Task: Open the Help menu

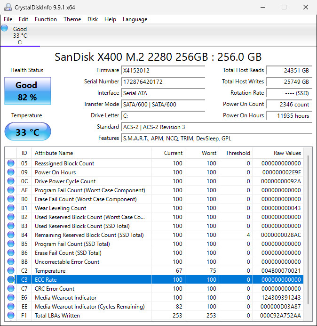Action: pyautogui.click(x=110, y=19)
